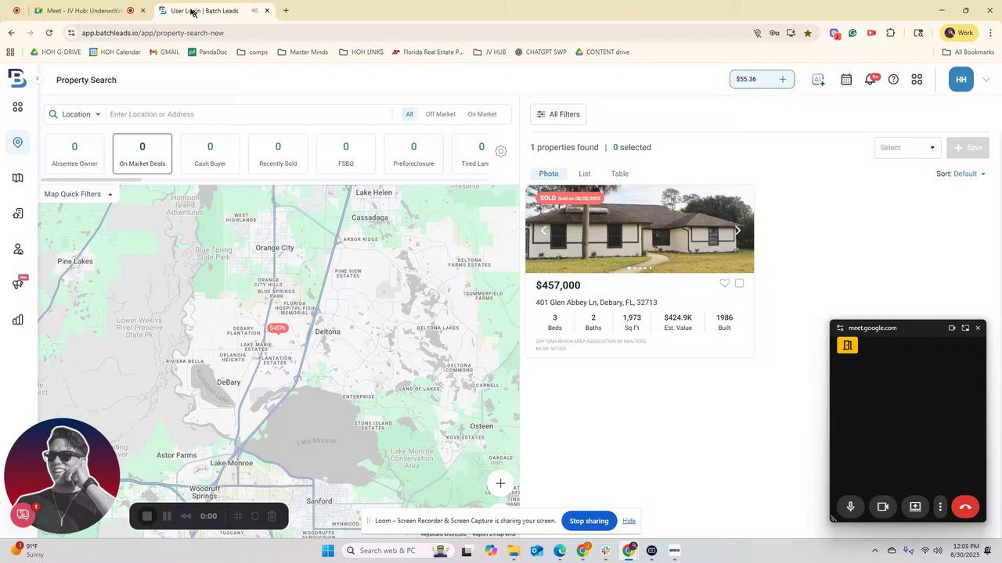Open the AI assistant icon in header
Viewport: 1002px width, 563px height.
pyautogui.click(x=818, y=80)
